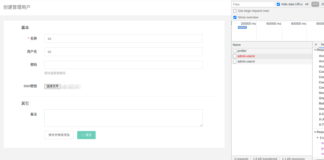Uncheck the Hide data URLs option
The width and height of the screenshot is (324, 160).
click(x=278, y=4)
